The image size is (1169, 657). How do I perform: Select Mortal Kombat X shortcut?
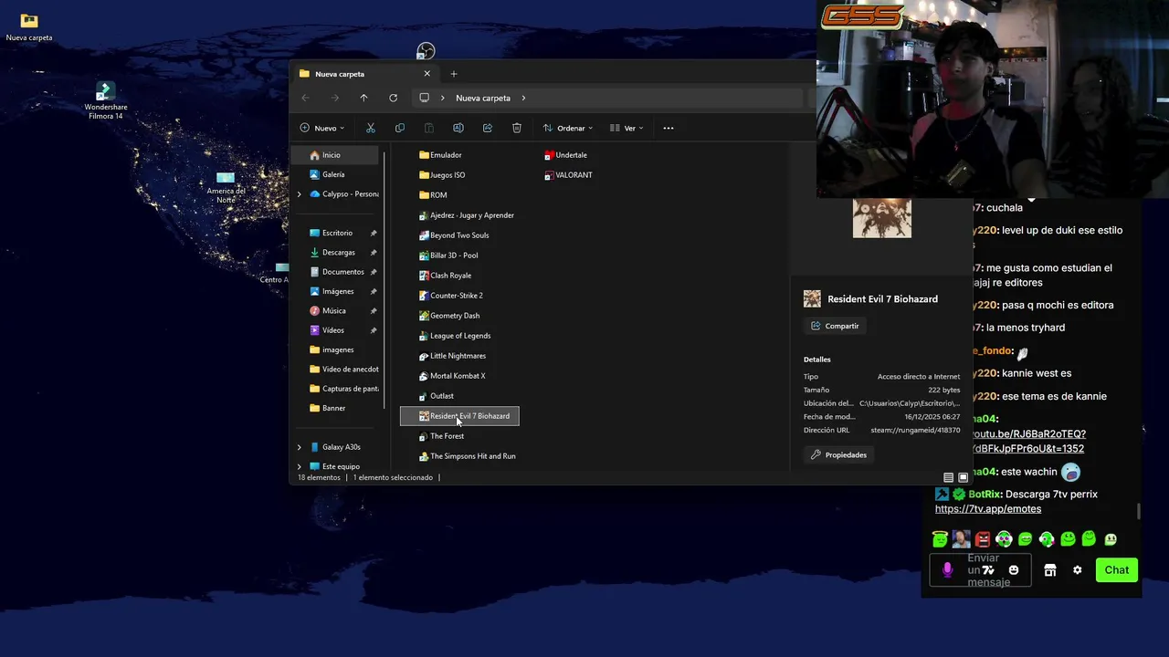click(x=452, y=376)
